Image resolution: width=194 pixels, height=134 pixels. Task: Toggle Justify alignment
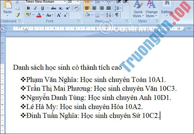pyautogui.click(x=109, y=8)
